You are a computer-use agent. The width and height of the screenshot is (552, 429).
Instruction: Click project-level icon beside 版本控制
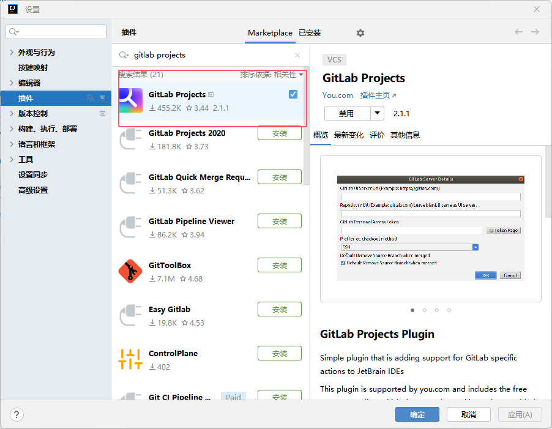point(102,113)
